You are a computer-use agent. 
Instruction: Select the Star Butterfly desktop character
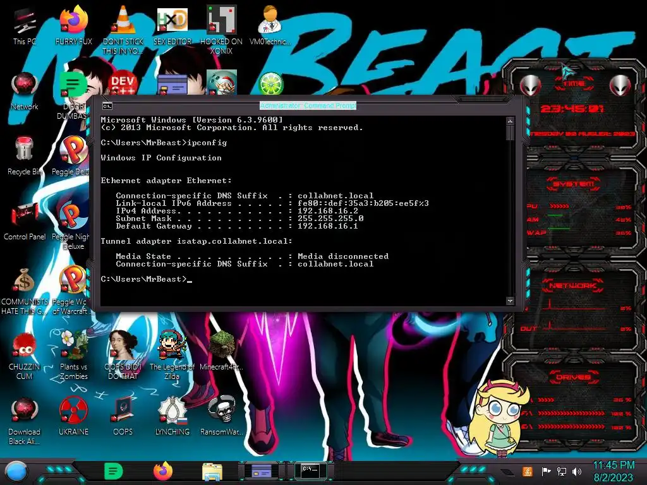point(500,419)
